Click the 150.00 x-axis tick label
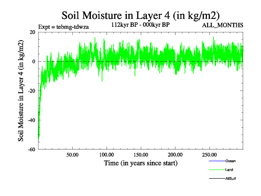261x196 pixels. [141, 154]
